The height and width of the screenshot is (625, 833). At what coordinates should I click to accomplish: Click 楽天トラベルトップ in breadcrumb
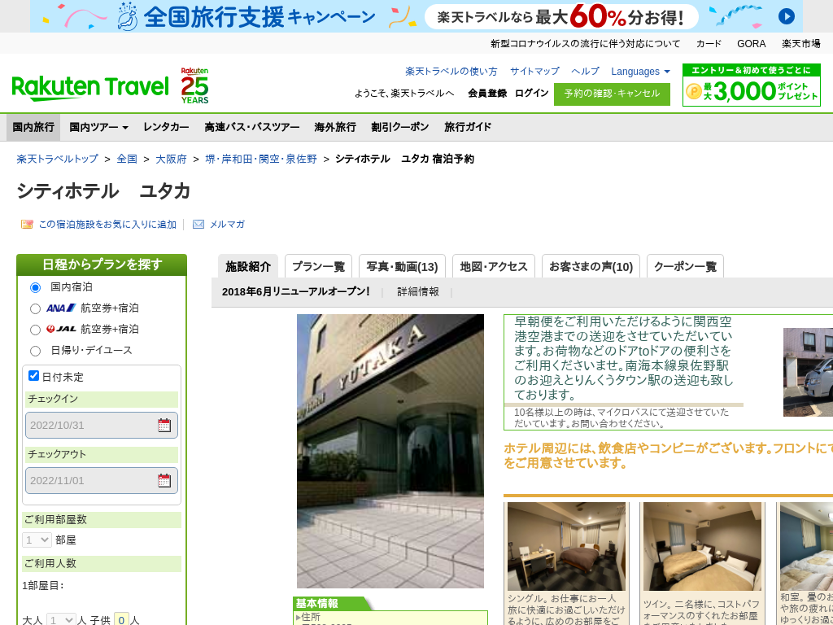tap(58, 159)
